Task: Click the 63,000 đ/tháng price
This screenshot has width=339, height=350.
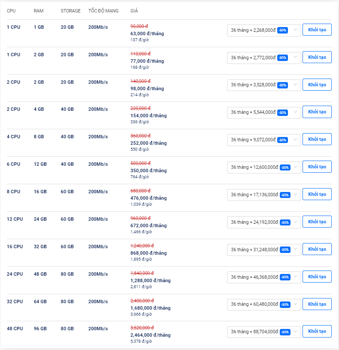Action: (x=147, y=33)
